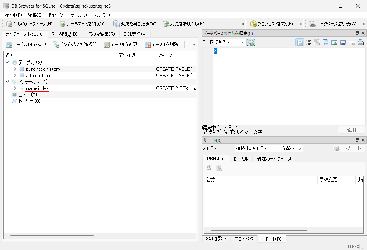
Task: Click the print icon in cell editor
Action: pyautogui.click(x=361, y=43)
